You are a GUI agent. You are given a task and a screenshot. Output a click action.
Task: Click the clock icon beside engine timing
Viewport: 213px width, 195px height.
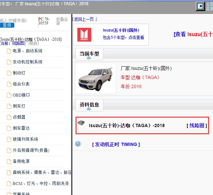pyautogui.click(x=78, y=144)
